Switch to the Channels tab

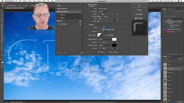coord(169,9)
